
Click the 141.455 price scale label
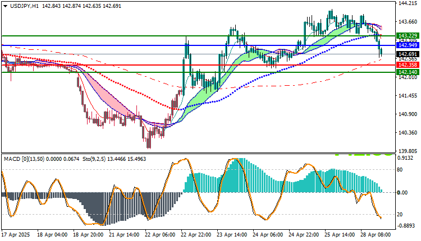(408, 96)
